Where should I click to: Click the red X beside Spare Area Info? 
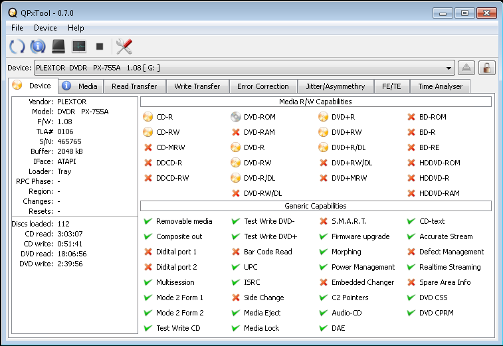coord(411,282)
